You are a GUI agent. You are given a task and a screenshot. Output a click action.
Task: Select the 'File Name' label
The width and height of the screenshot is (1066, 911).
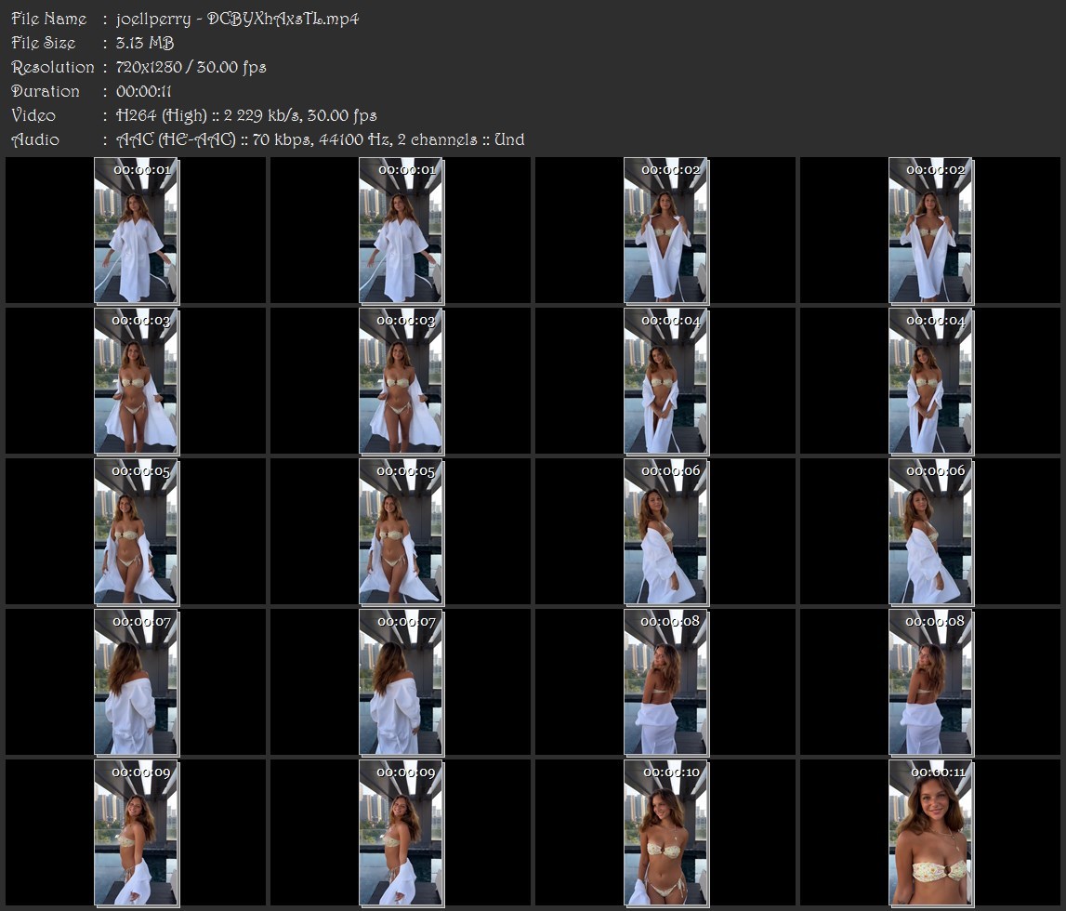coord(49,19)
